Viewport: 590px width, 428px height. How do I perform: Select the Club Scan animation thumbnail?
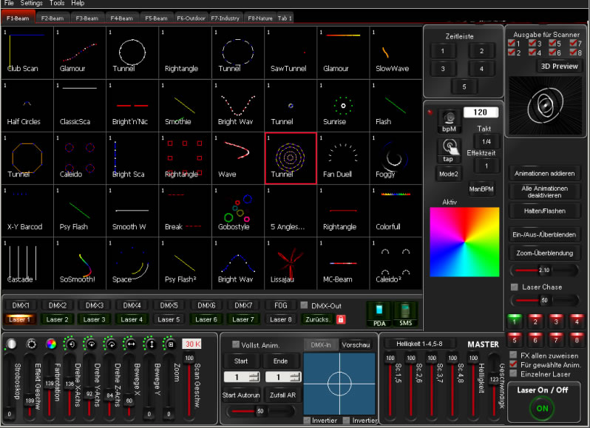(x=27, y=52)
